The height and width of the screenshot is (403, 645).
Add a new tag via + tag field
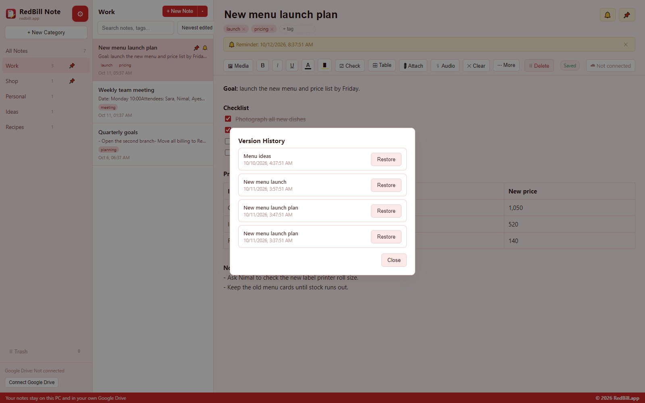298,29
